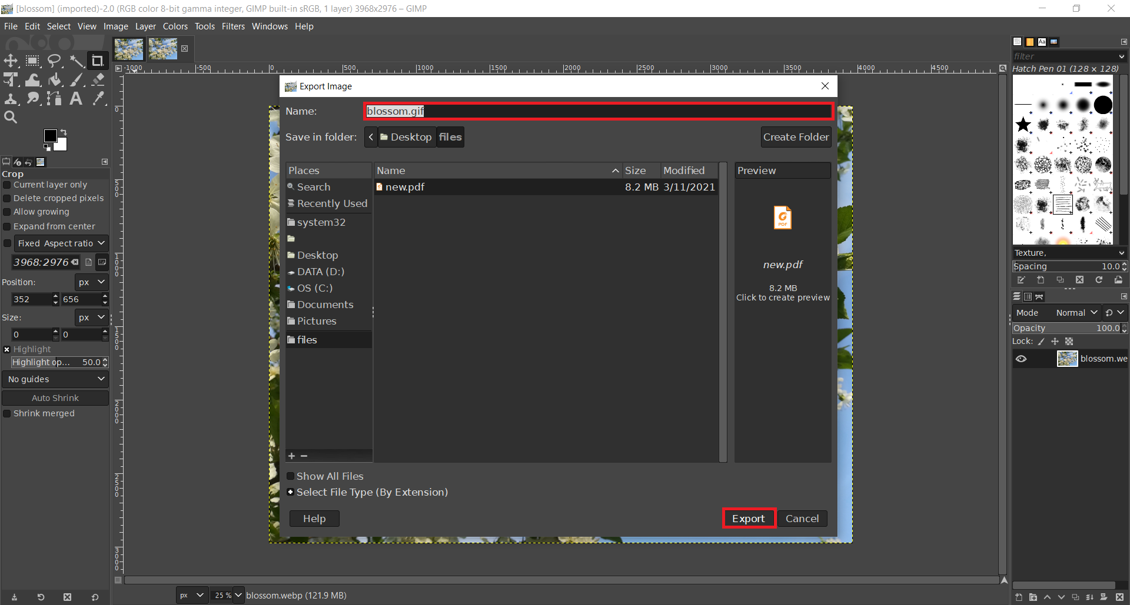Open the Filters menu
The image size is (1130, 605).
click(233, 26)
